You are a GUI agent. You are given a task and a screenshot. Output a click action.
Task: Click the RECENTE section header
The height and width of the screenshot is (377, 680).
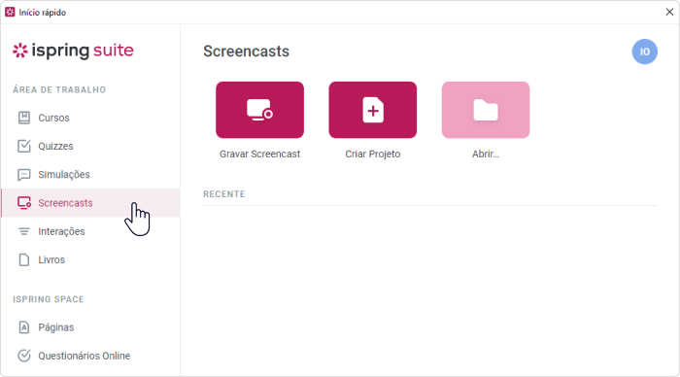click(224, 194)
